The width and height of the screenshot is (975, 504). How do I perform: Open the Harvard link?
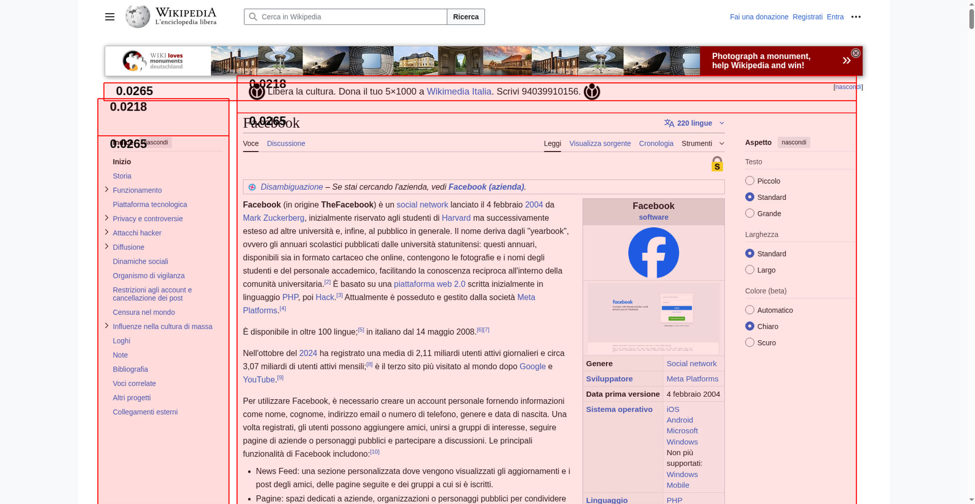pos(456,218)
